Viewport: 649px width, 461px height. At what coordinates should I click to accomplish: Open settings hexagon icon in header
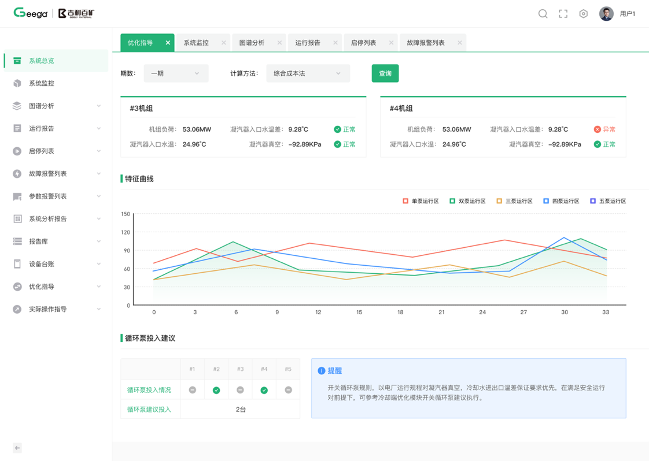click(x=583, y=14)
